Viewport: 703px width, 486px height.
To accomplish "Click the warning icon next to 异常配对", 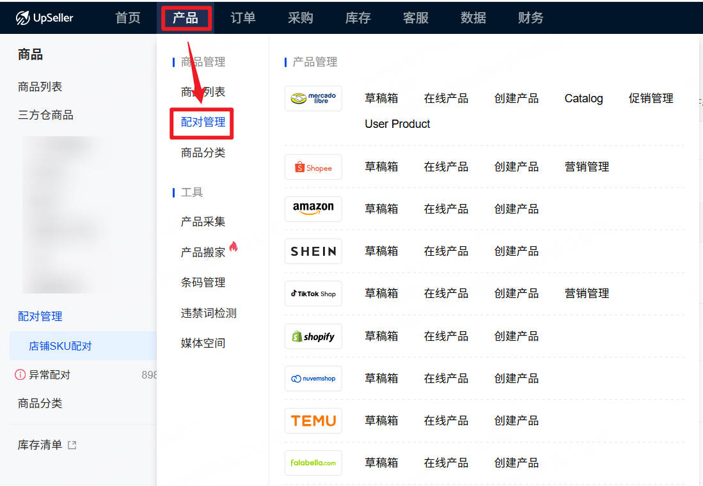I will coord(20,374).
